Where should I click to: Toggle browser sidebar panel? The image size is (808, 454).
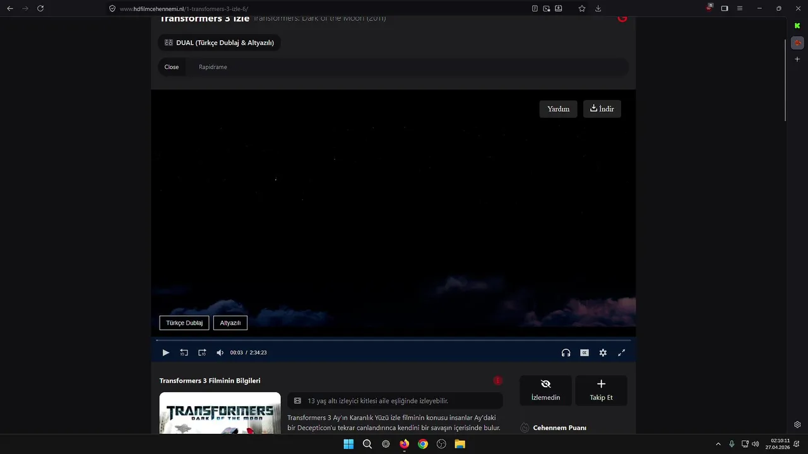click(x=725, y=8)
